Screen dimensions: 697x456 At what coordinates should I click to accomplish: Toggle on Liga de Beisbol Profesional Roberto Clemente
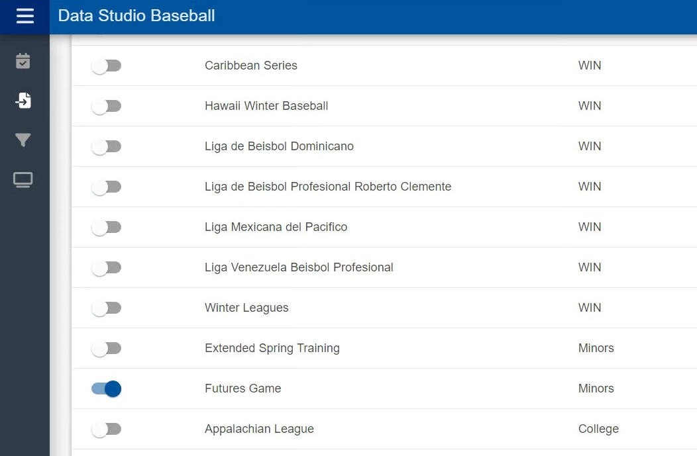pyautogui.click(x=106, y=187)
